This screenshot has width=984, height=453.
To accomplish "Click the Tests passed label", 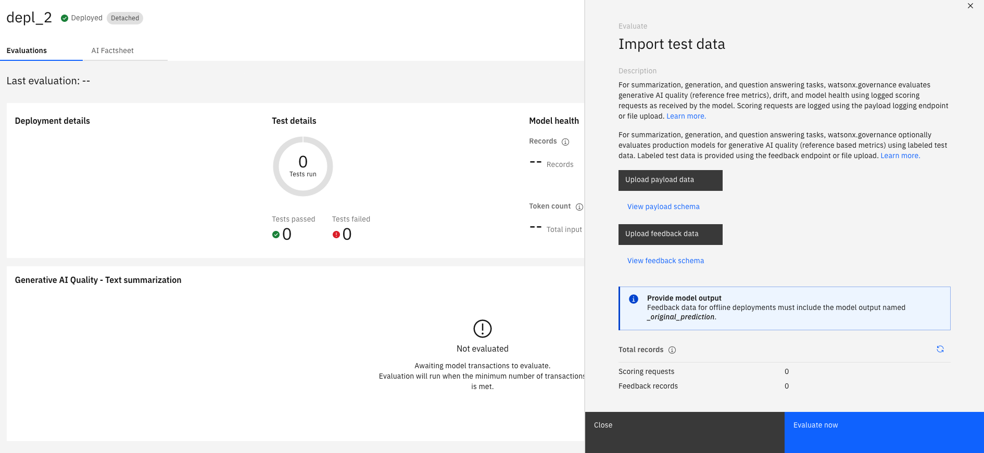I will pyautogui.click(x=294, y=219).
